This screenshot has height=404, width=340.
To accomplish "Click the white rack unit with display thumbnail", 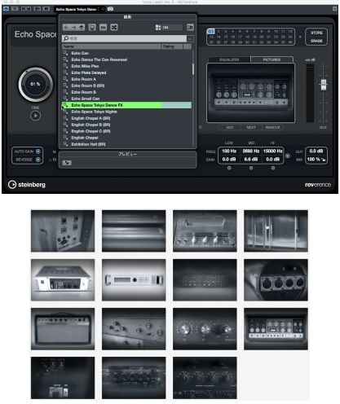I will (x=134, y=279).
